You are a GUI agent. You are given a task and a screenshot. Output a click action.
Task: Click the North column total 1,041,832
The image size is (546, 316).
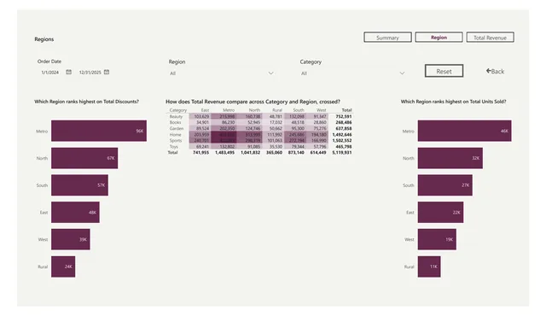point(250,153)
